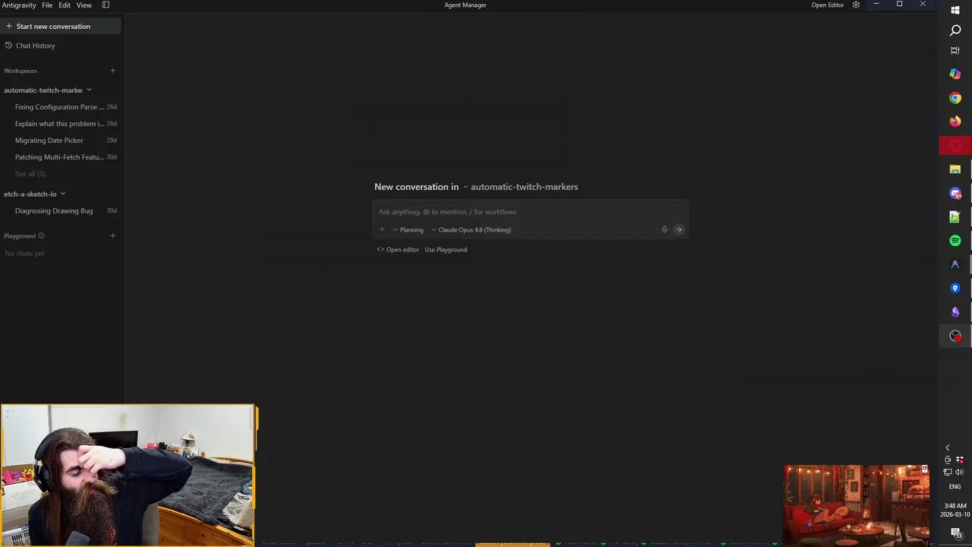Open OBS Studio icon on taskbar
The image size is (972, 547).
(x=955, y=336)
